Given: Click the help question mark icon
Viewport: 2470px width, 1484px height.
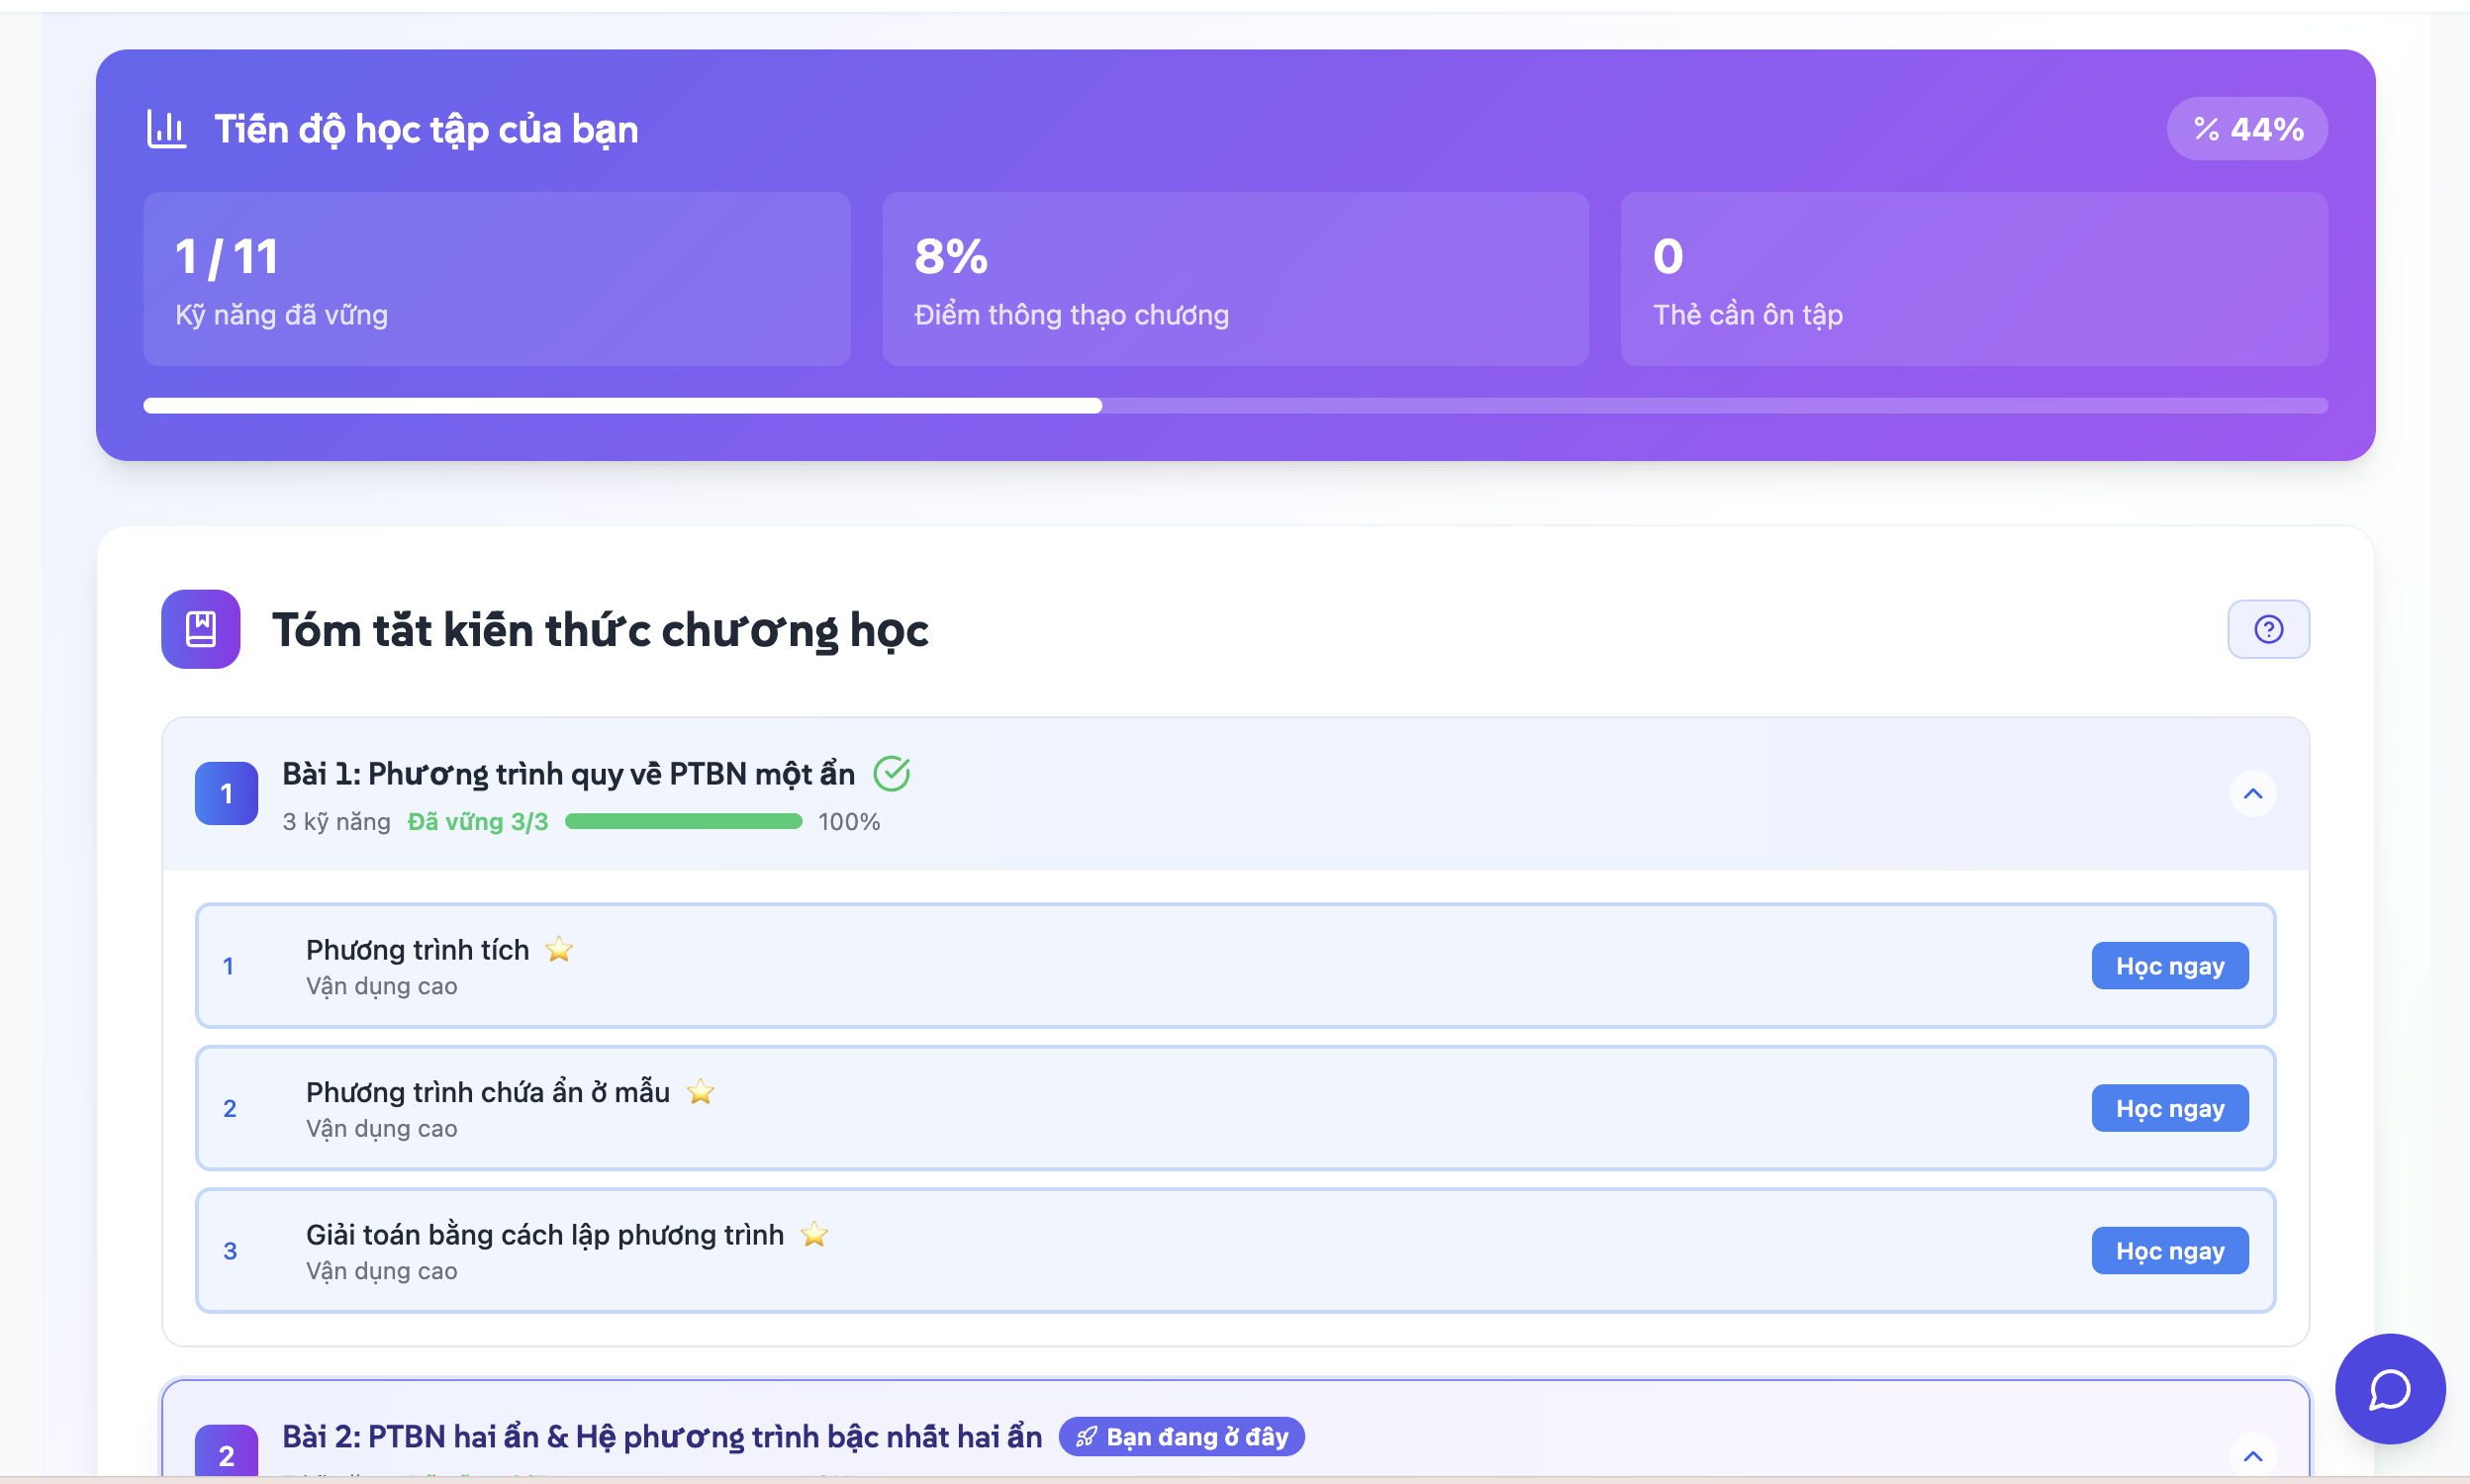Looking at the screenshot, I should point(2267,629).
